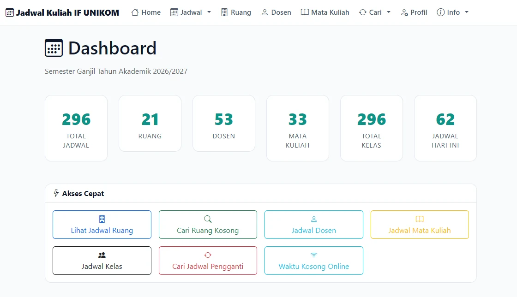Open Cari Ruang Kosong quick access

[x=208, y=225]
